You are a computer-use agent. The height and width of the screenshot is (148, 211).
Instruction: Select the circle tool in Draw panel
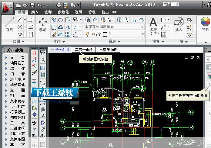(20, 27)
